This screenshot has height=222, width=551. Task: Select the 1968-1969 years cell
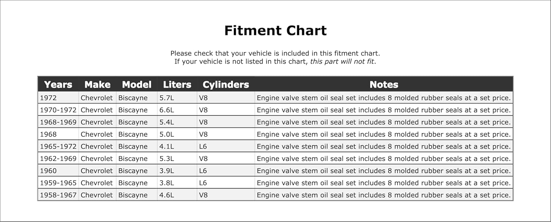click(x=58, y=122)
